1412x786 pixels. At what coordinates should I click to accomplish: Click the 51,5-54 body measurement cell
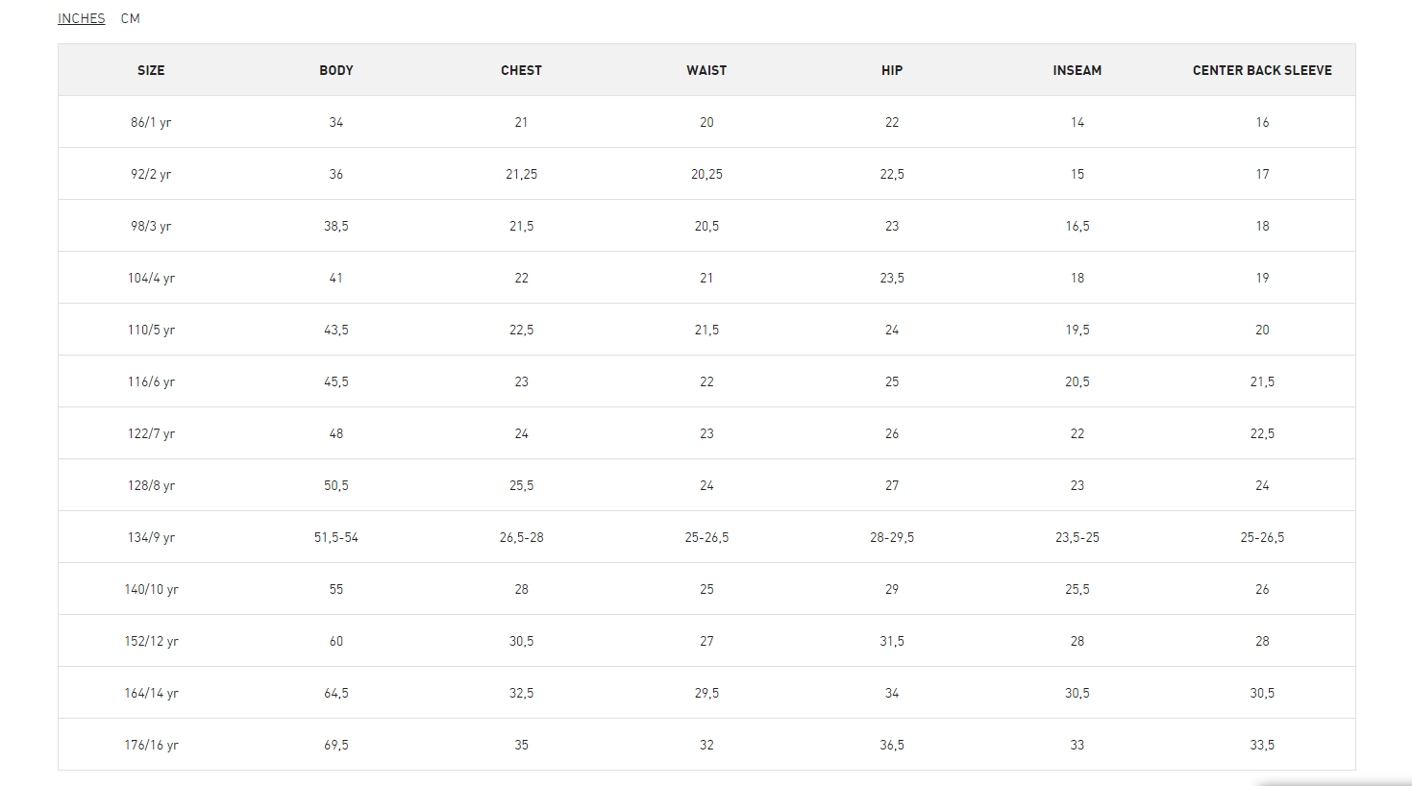(336, 537)
